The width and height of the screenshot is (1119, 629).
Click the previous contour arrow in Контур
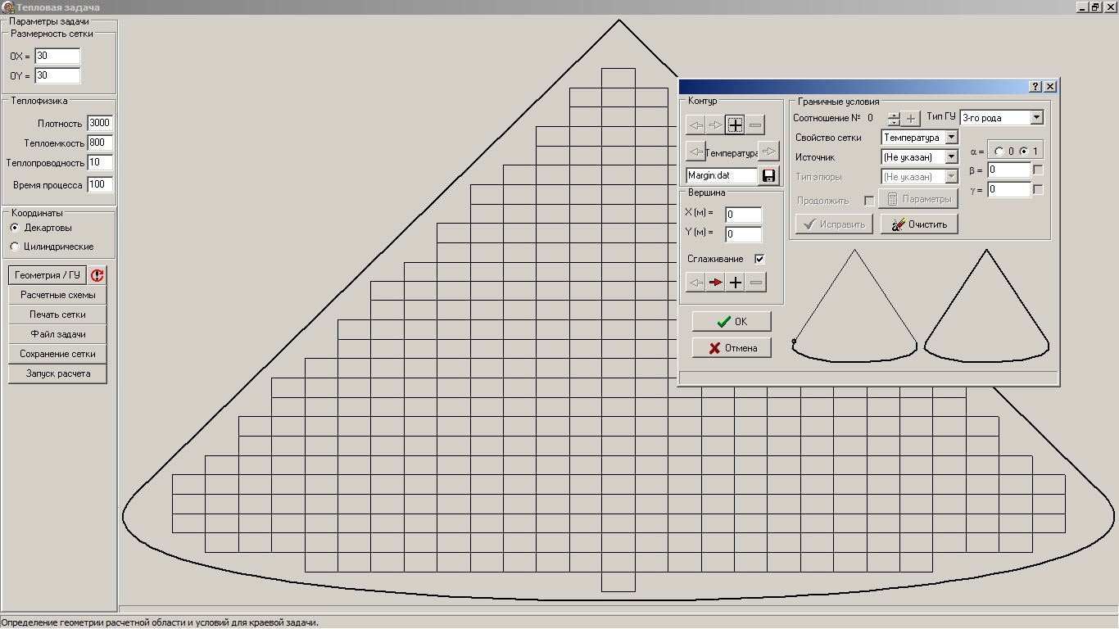pos(695,125)
